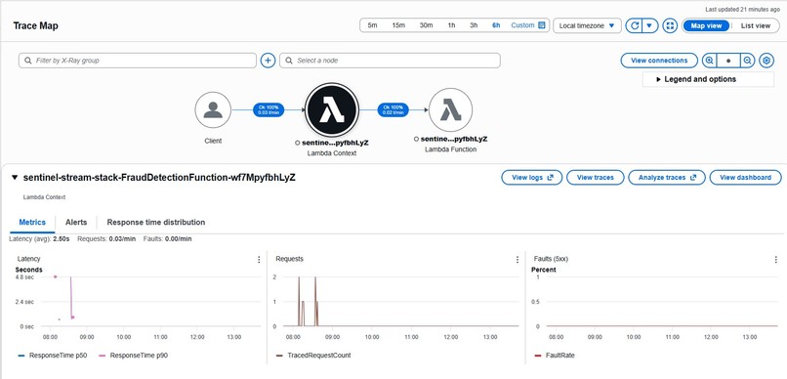Image resolution: width=787 pixels, height=379 pixels.
Task: Click the Lambda Function node label
Action: click(x=451, y=139)
